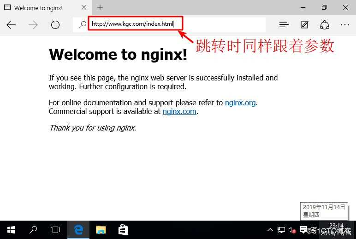Click the muted volume tray icon

tap(292, 230)
